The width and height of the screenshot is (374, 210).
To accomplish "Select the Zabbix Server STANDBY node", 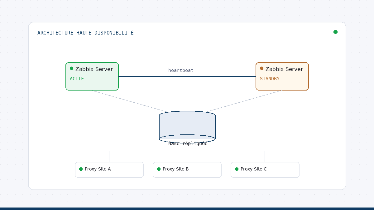I will (x=282, y=76).
